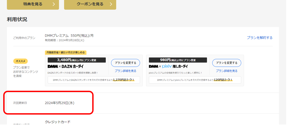Open the クーポンを見る button

coord(90,4)
